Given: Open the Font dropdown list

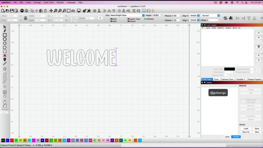Looking at the screenshot, I should click(x=143, y=15).
